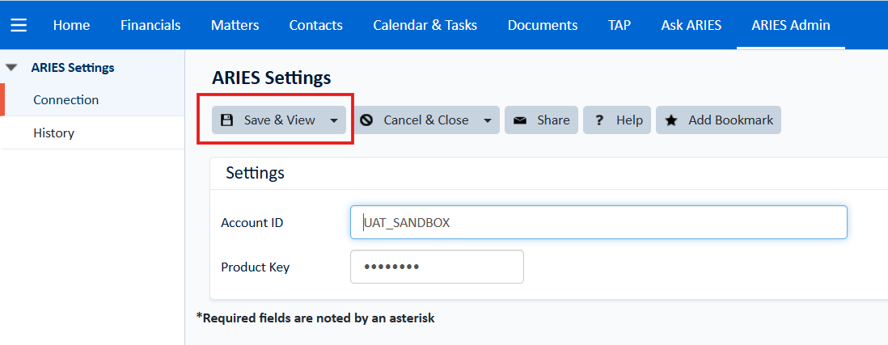888x345 pixels.
Task: Click the Cancel & Close button label
Action: click(x=426, y=120)
